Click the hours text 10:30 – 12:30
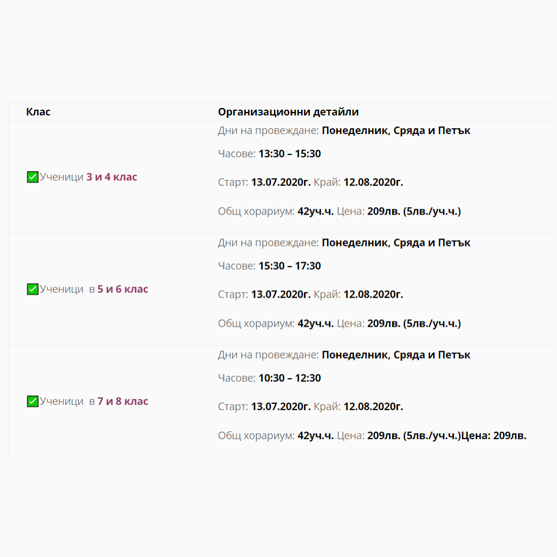 coord(290,378)
